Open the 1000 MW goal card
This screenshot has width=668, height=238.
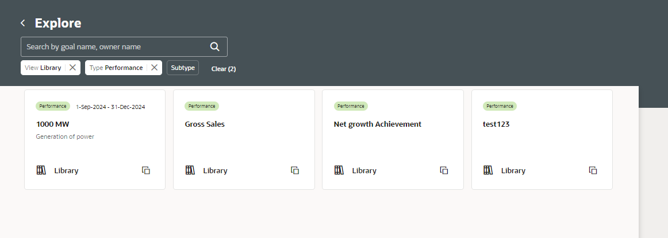(95, 139)
